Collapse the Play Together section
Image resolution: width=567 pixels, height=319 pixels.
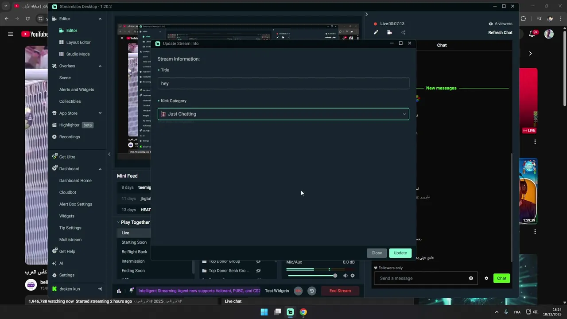118,222
